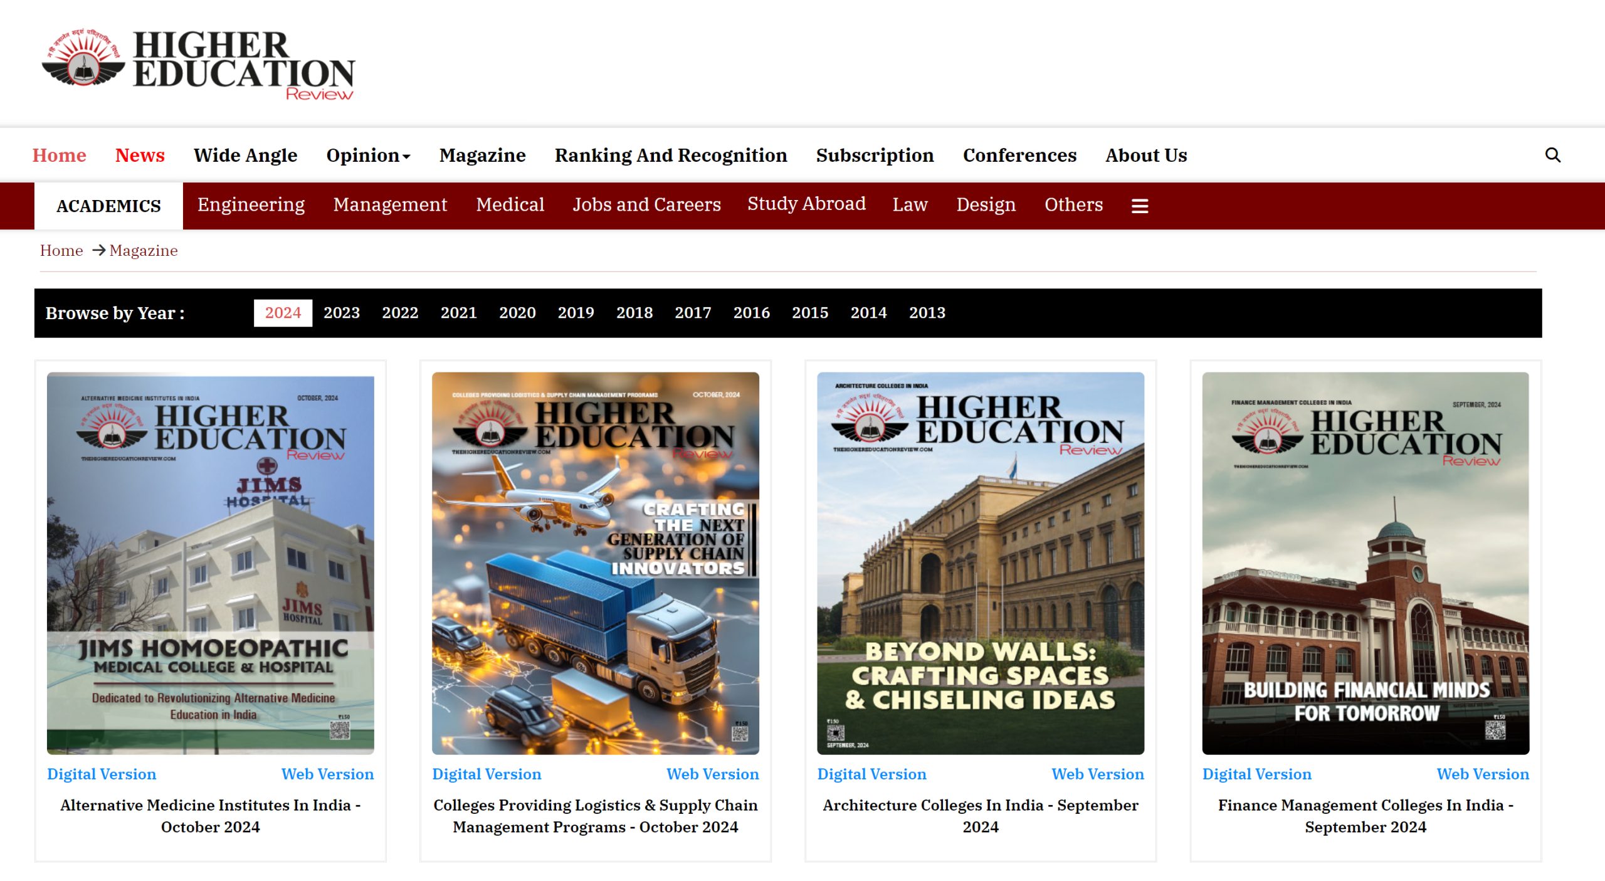Open the Conferences page
Viewport: 1605px width, 881px height.
pos(1019,155)
